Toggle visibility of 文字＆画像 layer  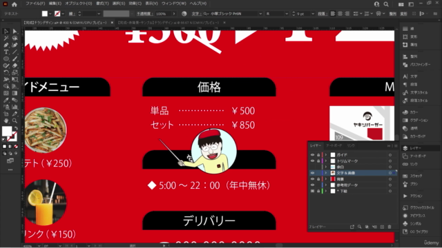pos(312,173)
